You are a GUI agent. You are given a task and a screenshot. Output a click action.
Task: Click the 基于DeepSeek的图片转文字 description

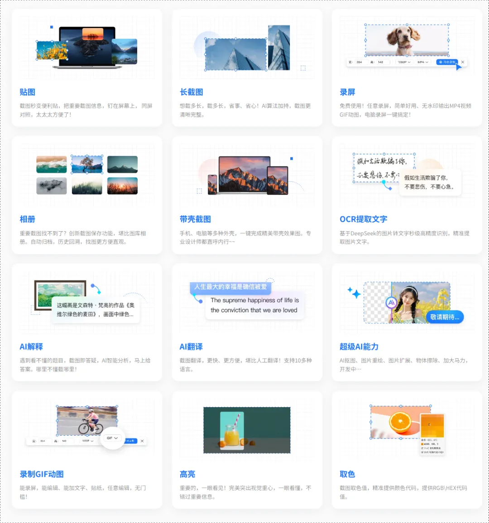(x=404, y=238)
